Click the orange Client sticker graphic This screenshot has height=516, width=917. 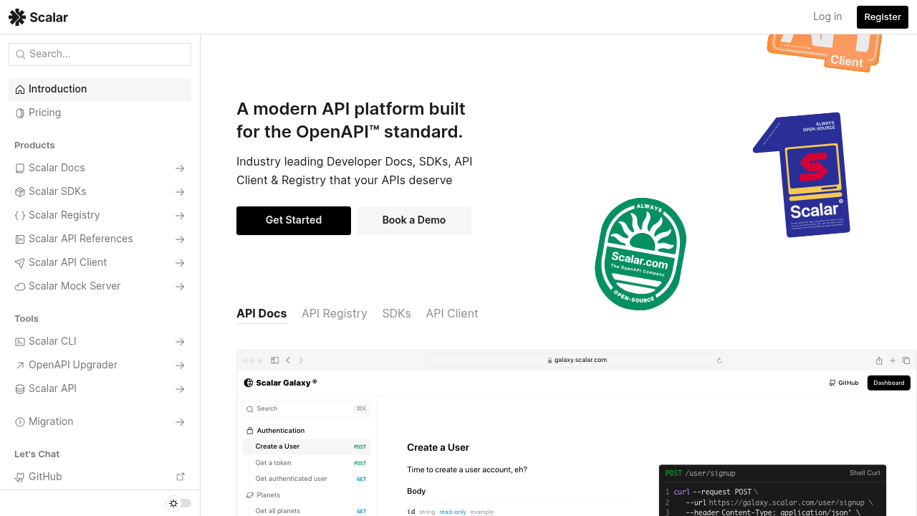[824, 52]
